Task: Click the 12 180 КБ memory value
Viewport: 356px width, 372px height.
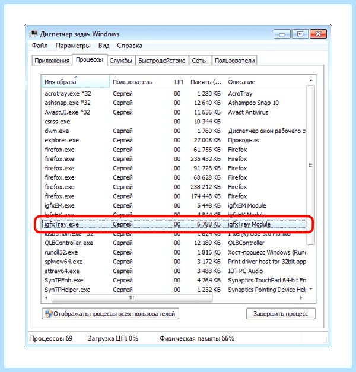Action: [207, 243]
